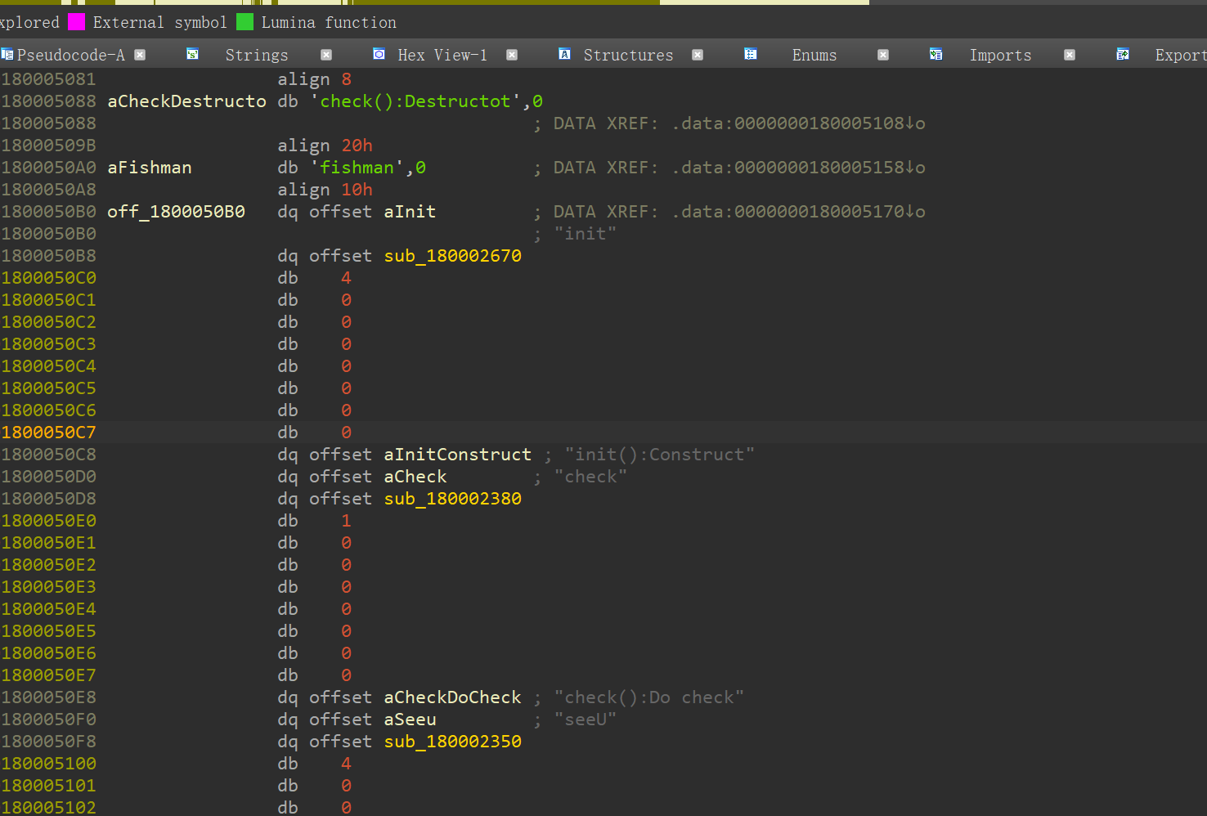The height and width of the screenshot is (816, 1207).
Task: Switch to the Enums tab
Action: pos(814,55)
